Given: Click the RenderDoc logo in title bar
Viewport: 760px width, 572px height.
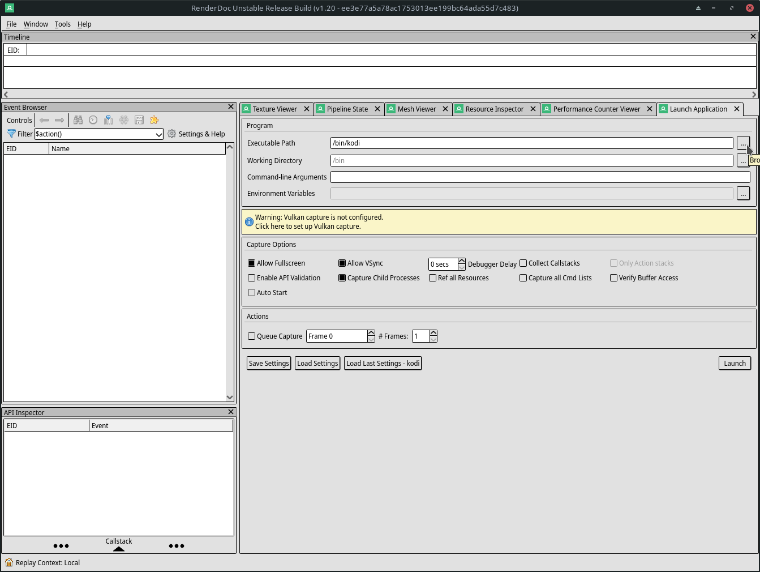Looking at the screenshot, I should pyautogui.click(x=10, y=8).
